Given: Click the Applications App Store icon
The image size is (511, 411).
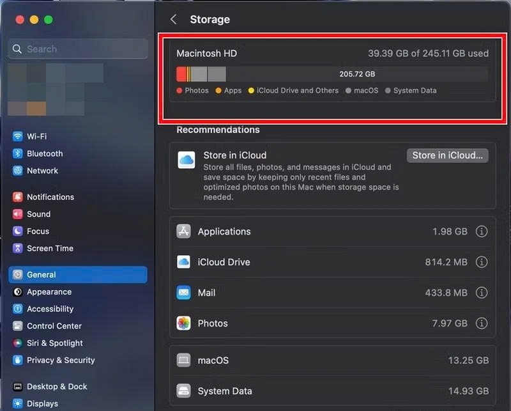Looking at the screenshot, I should coord(183,231).
